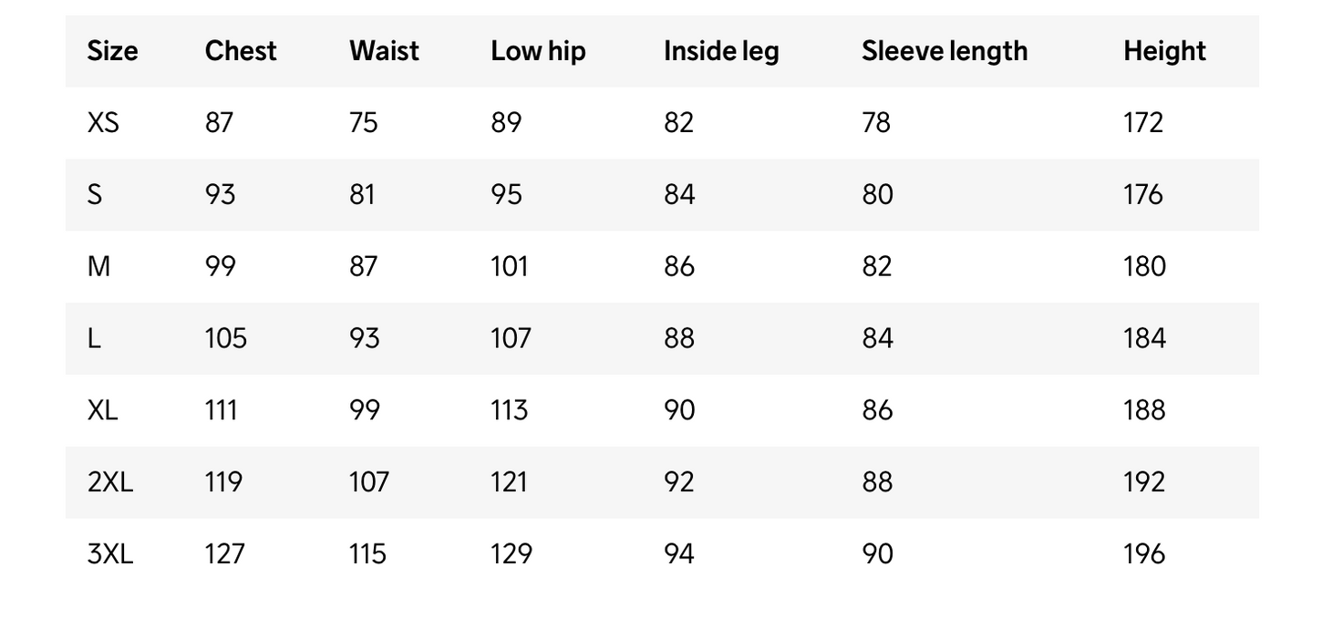Click the waist value 115 for 3XL
This screenshot has height=638, width=1332.
pyautogui.click(x=367, y=553)
